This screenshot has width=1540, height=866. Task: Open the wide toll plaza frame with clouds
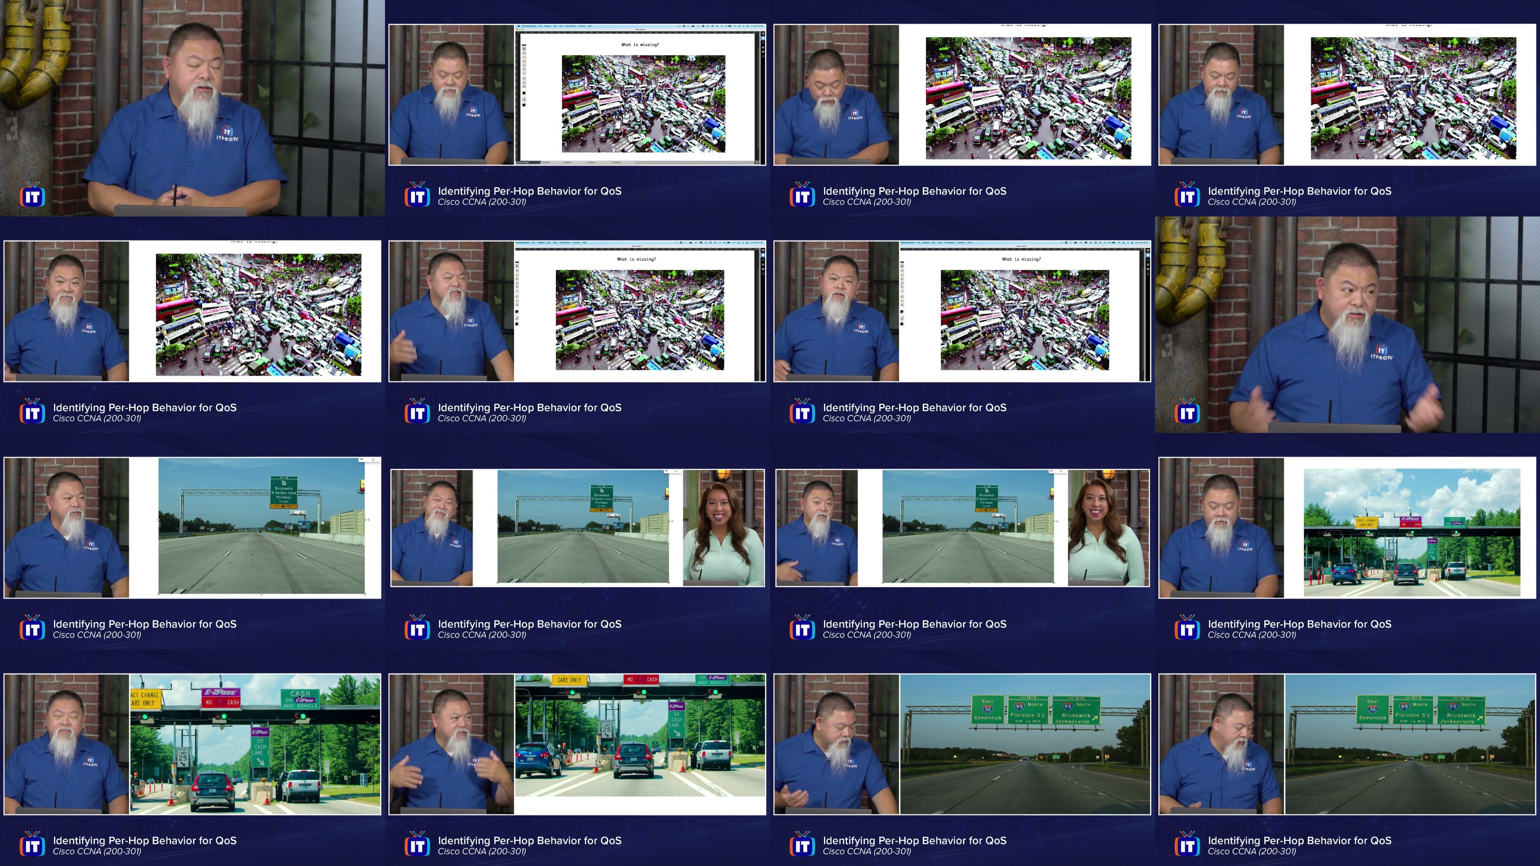pos(1412,532)
